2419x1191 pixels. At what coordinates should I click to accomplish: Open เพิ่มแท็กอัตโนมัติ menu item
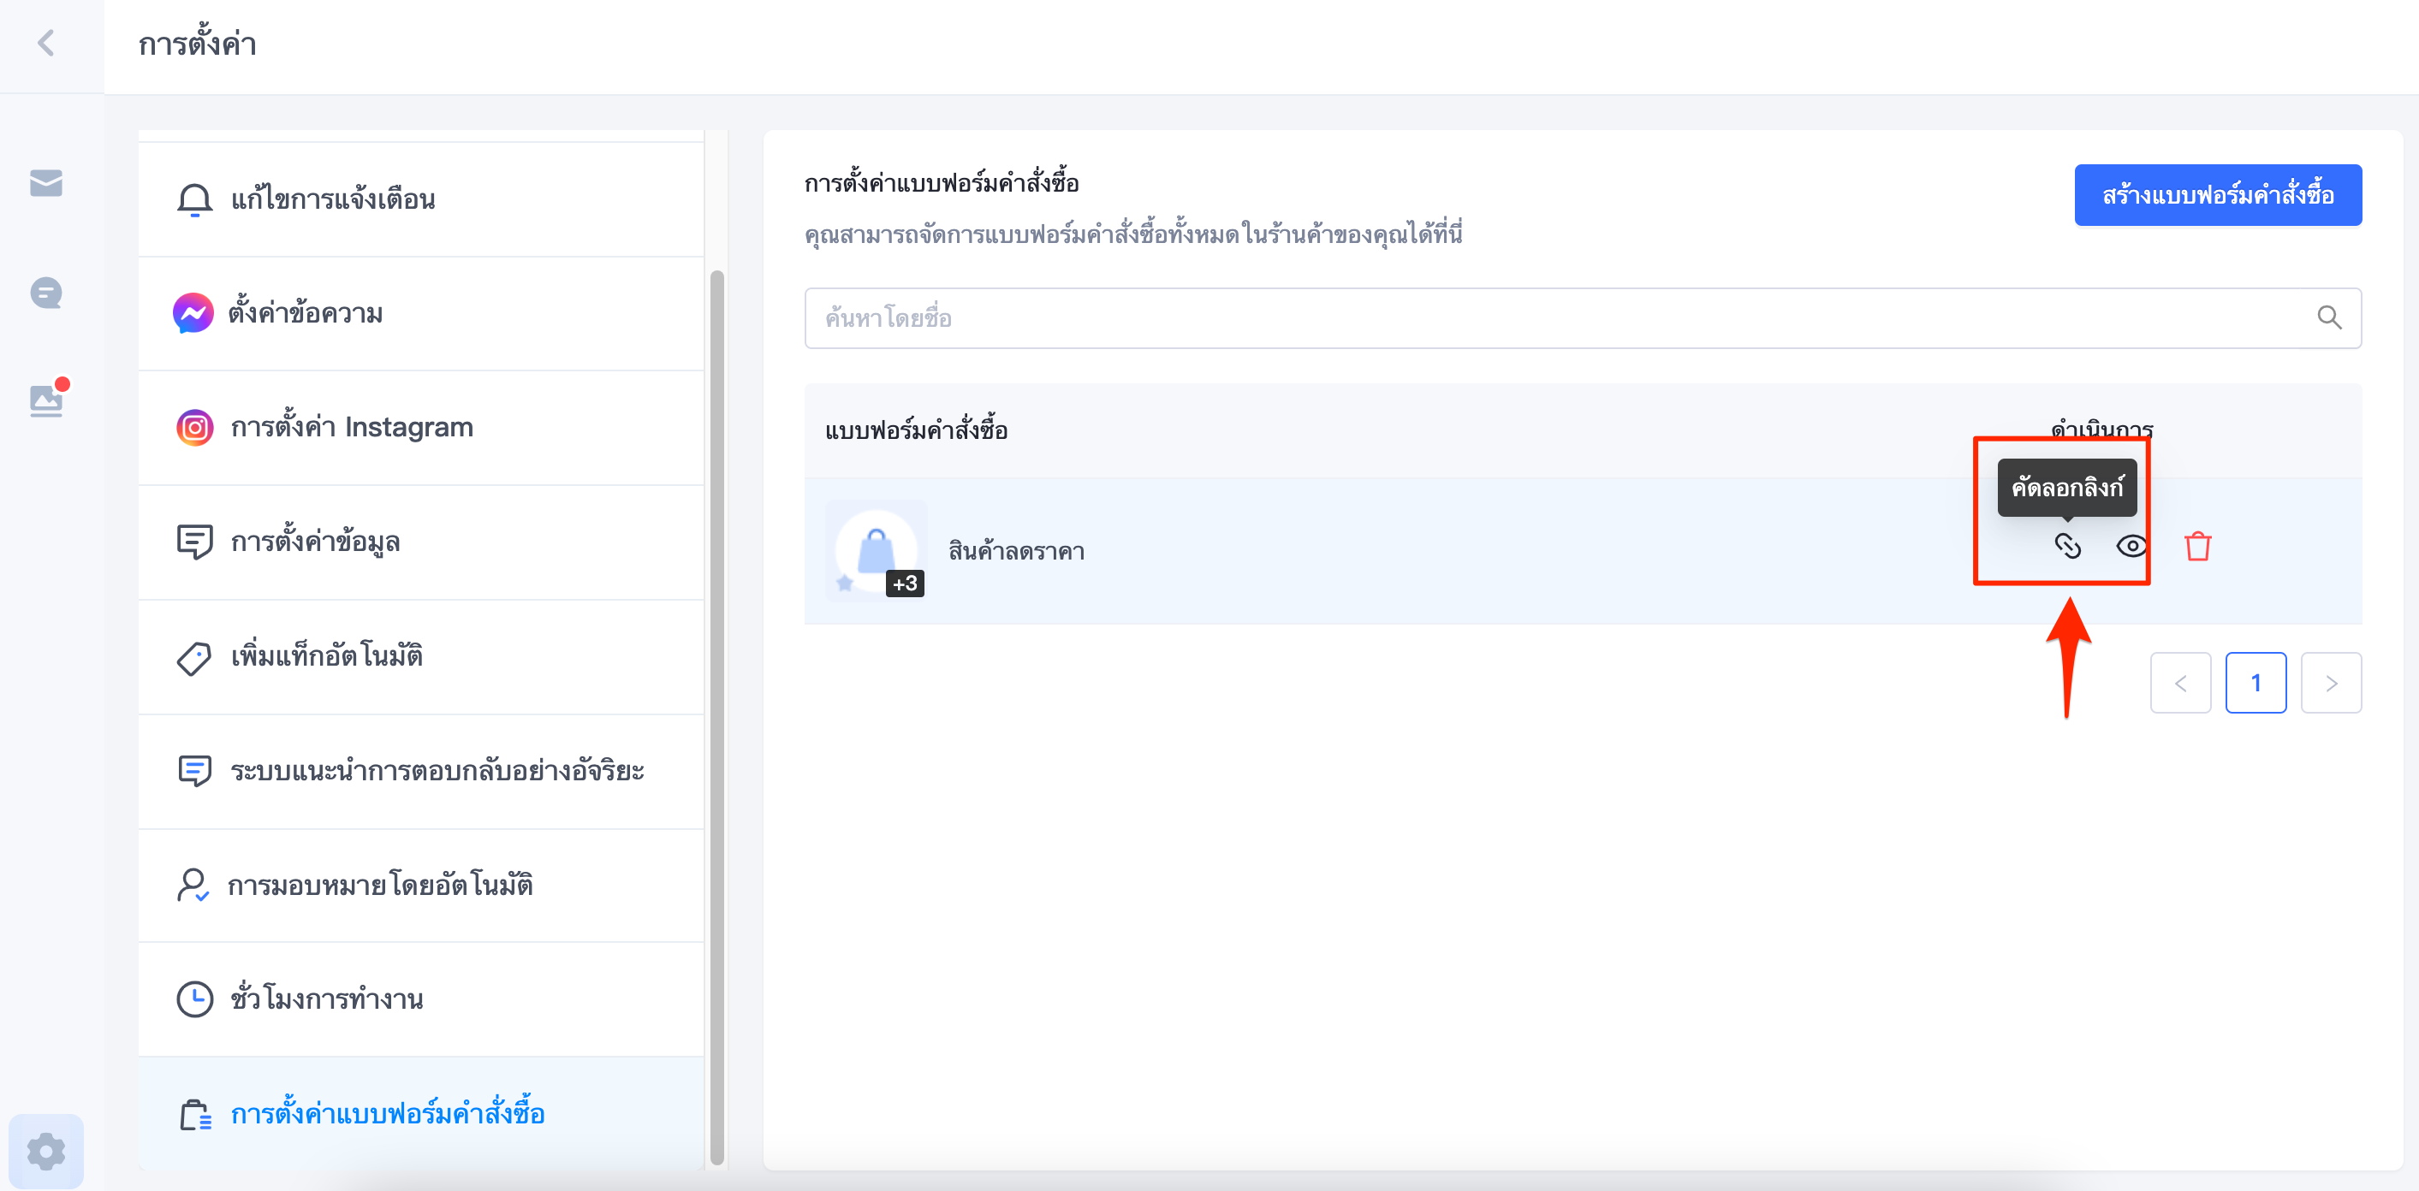[420, 657]
